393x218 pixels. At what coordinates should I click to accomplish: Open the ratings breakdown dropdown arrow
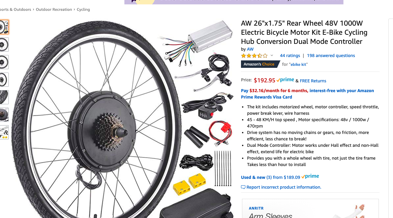[x=271, y=55]
